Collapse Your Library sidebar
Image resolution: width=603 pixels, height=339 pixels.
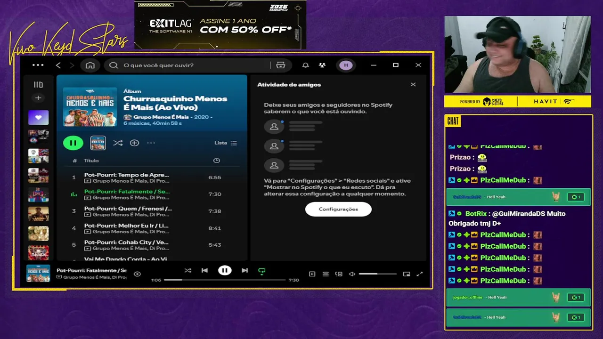pyautogui.click(x=38, y=85)
